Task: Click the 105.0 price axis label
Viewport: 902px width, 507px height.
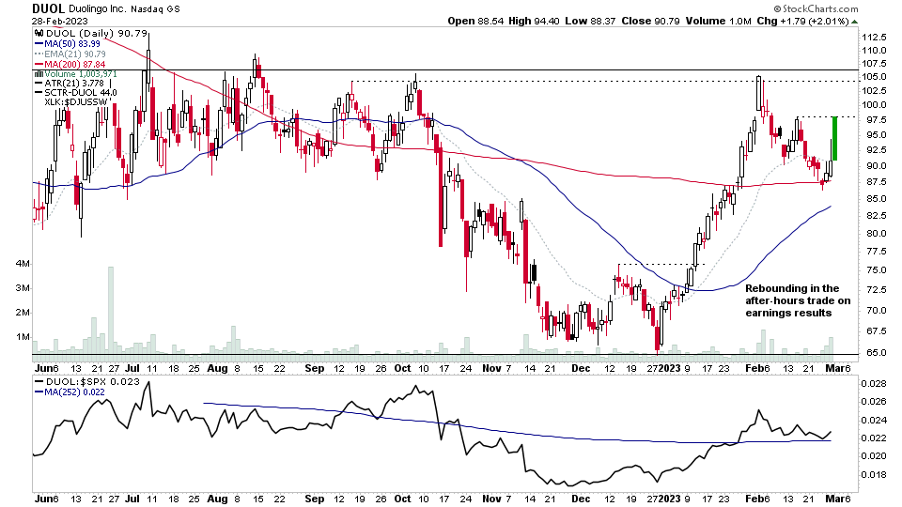Action: point(874,76)
